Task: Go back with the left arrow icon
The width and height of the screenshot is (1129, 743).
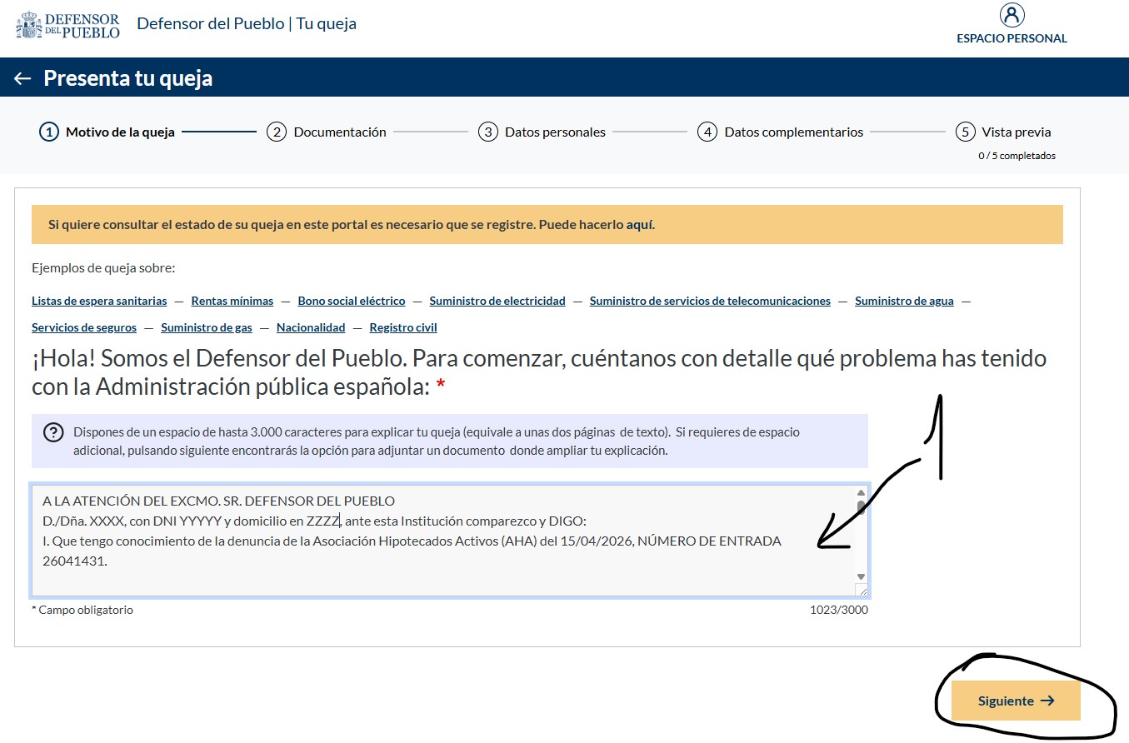Action: [x=22, y=78]
